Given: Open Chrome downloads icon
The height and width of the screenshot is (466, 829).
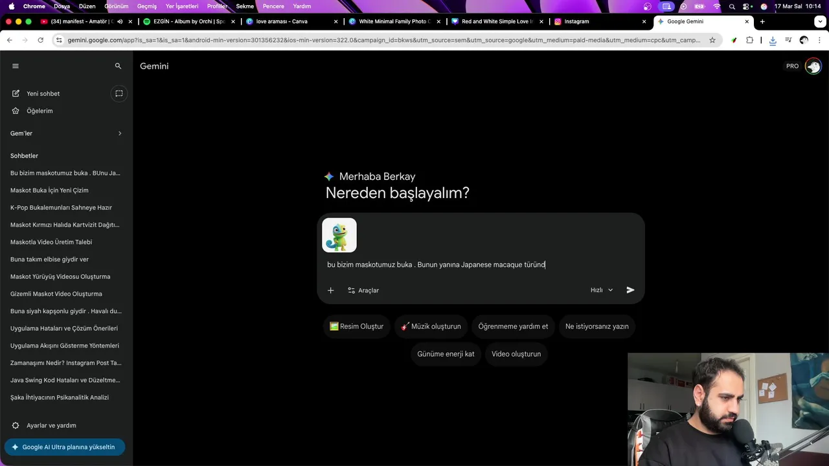Looking at the screenshot, I should pos(773,40).
